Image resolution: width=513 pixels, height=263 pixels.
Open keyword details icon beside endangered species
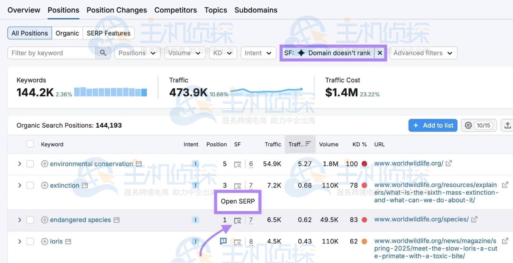click(x=117, y=220)
